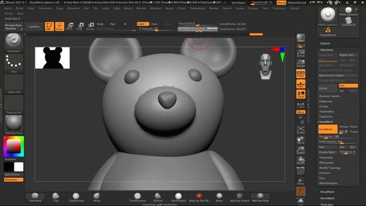
Task: Click the Projection Master button
Action: pyautogui.click(x=14, y=27)
